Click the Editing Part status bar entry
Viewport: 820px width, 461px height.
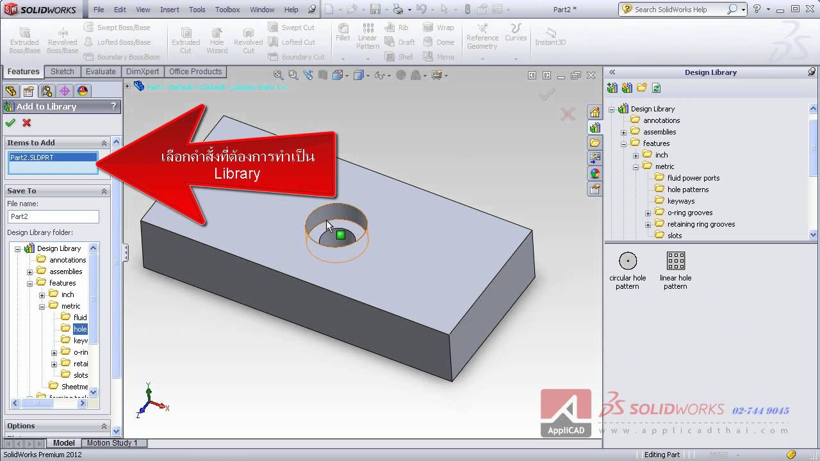662,455
